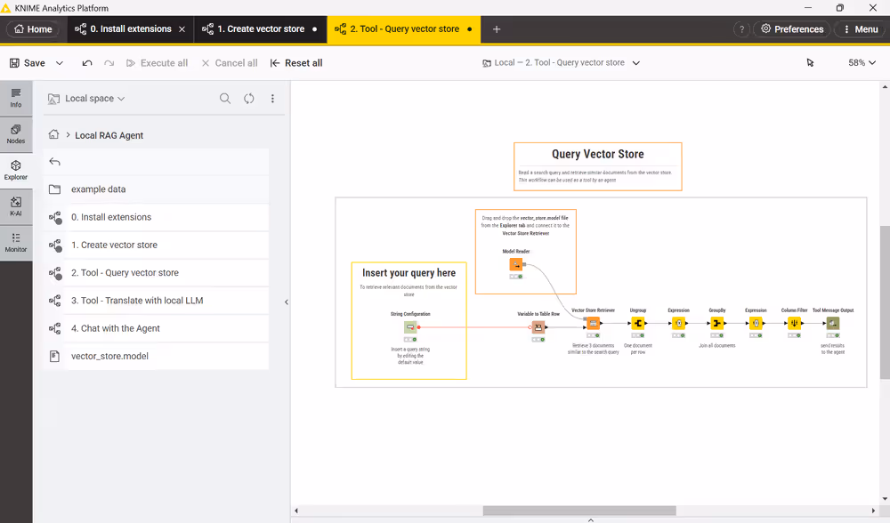Switch to the Install extensions tab
Screen dimensions: 890x523
[130, 29]
